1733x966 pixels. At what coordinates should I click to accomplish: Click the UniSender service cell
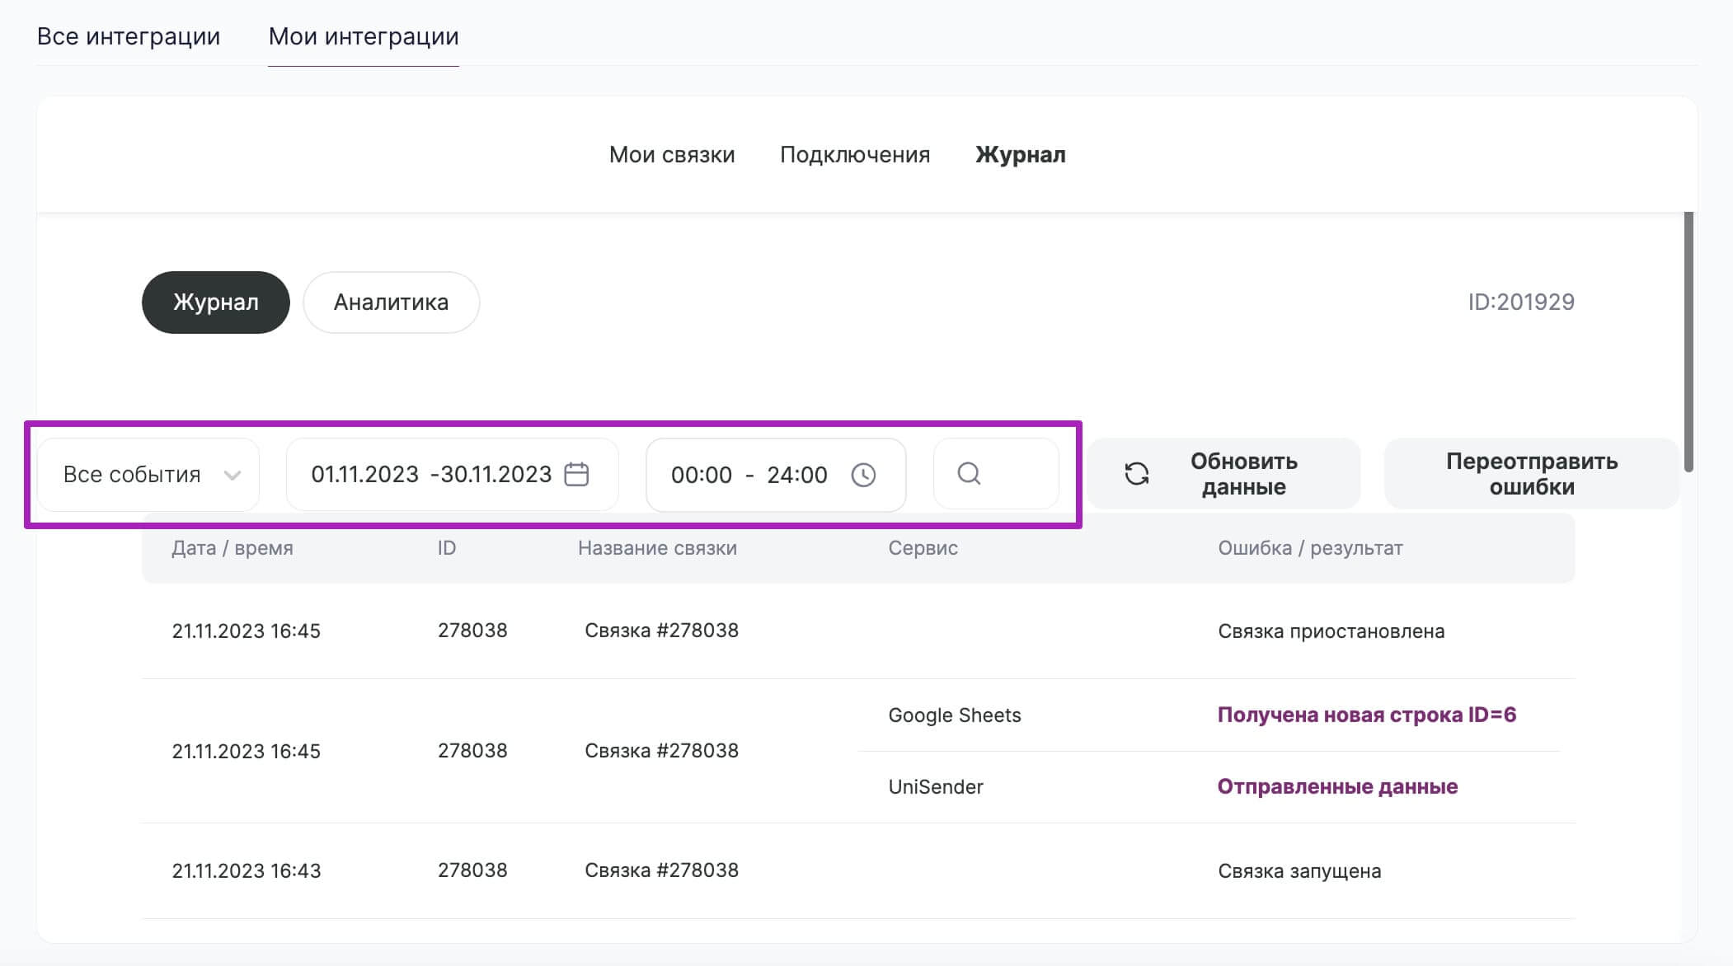936,787
